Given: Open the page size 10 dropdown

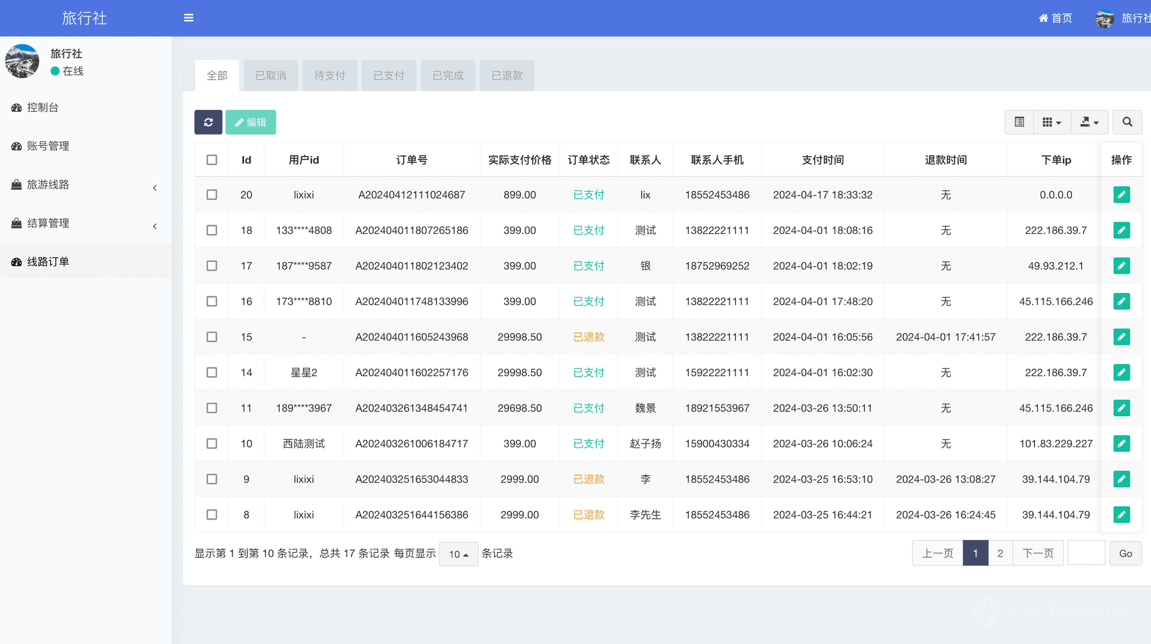Looking at the screenshot, I should [458, 554].
